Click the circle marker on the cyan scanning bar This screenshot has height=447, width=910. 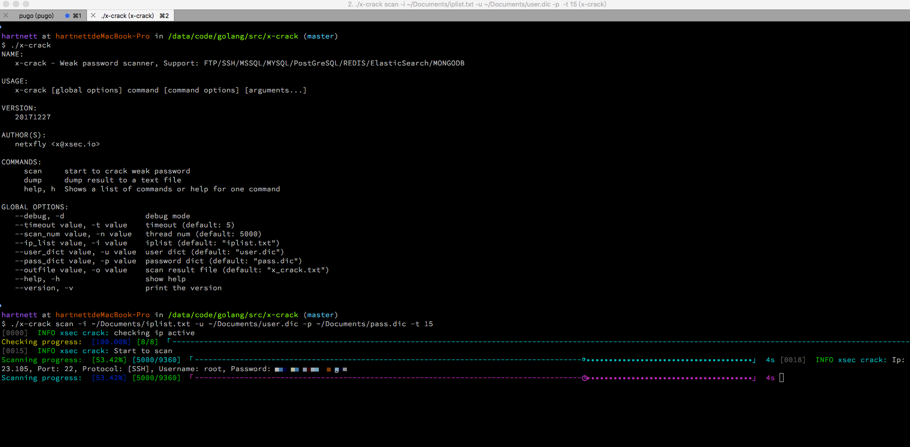tap(584, 360)
